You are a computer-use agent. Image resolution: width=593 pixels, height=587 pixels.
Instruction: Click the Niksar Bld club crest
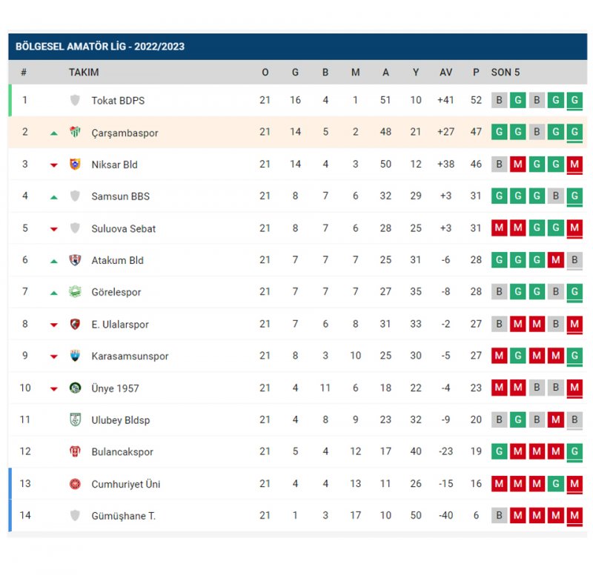coord(75,165)
